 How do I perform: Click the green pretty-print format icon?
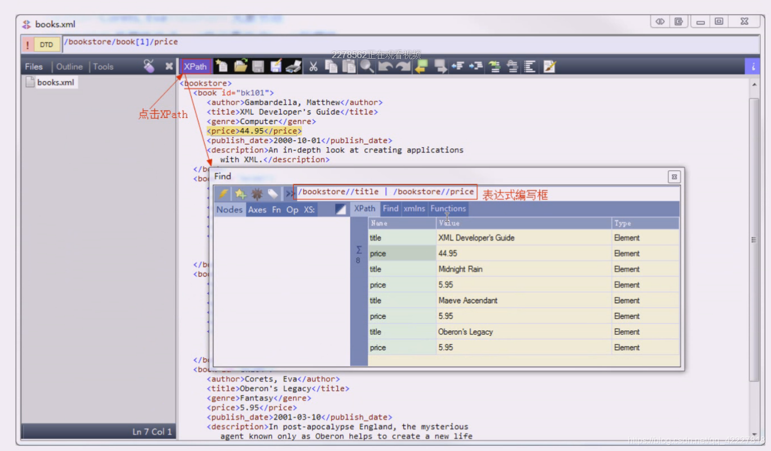pos(495,67)
